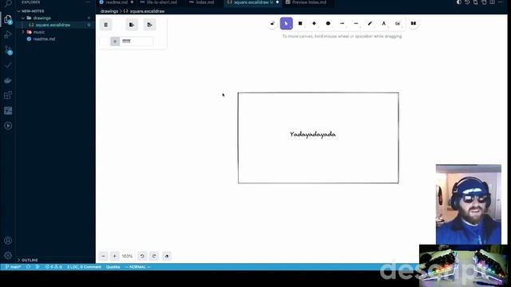Viewport: 511px width, 287px height.
Task: Click the main branch status bar item
Action: pos(13,267)
